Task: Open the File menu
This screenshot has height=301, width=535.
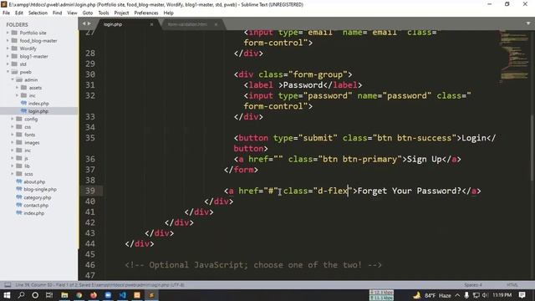Action: (x=6, y=13)
